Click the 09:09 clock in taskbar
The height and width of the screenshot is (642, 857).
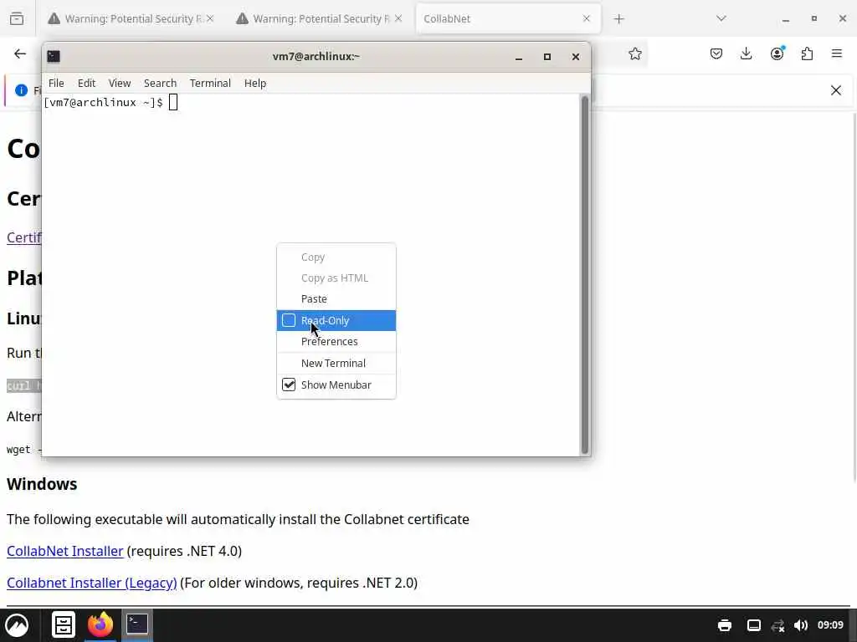830,625
